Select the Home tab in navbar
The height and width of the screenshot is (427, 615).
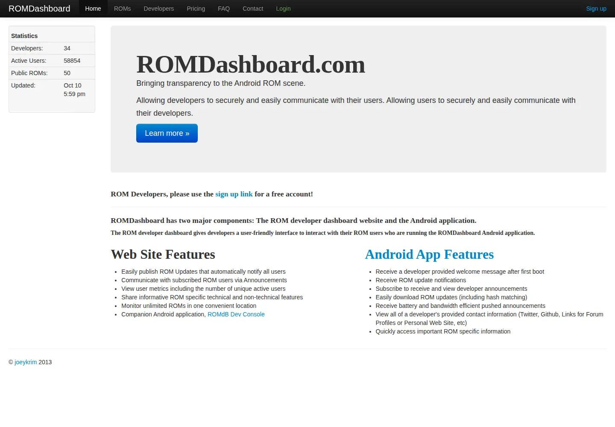point(93,9)
